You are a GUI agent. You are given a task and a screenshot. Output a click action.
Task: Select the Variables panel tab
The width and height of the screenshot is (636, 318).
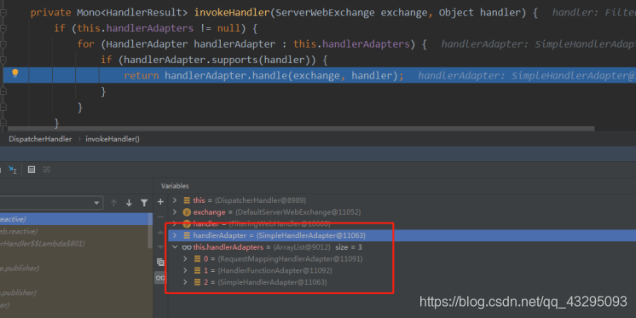tap(175, 186)
